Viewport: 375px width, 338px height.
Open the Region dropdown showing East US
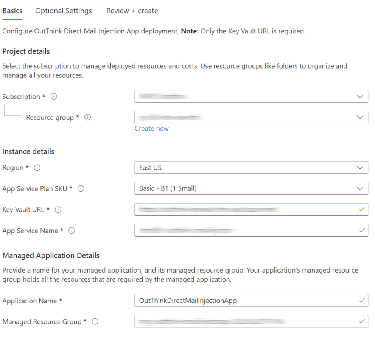[251, 167]
